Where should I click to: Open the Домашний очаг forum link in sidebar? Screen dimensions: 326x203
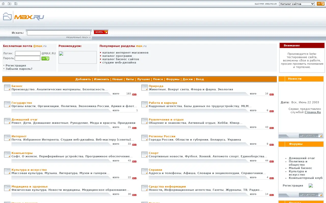[x=302, y=158]
